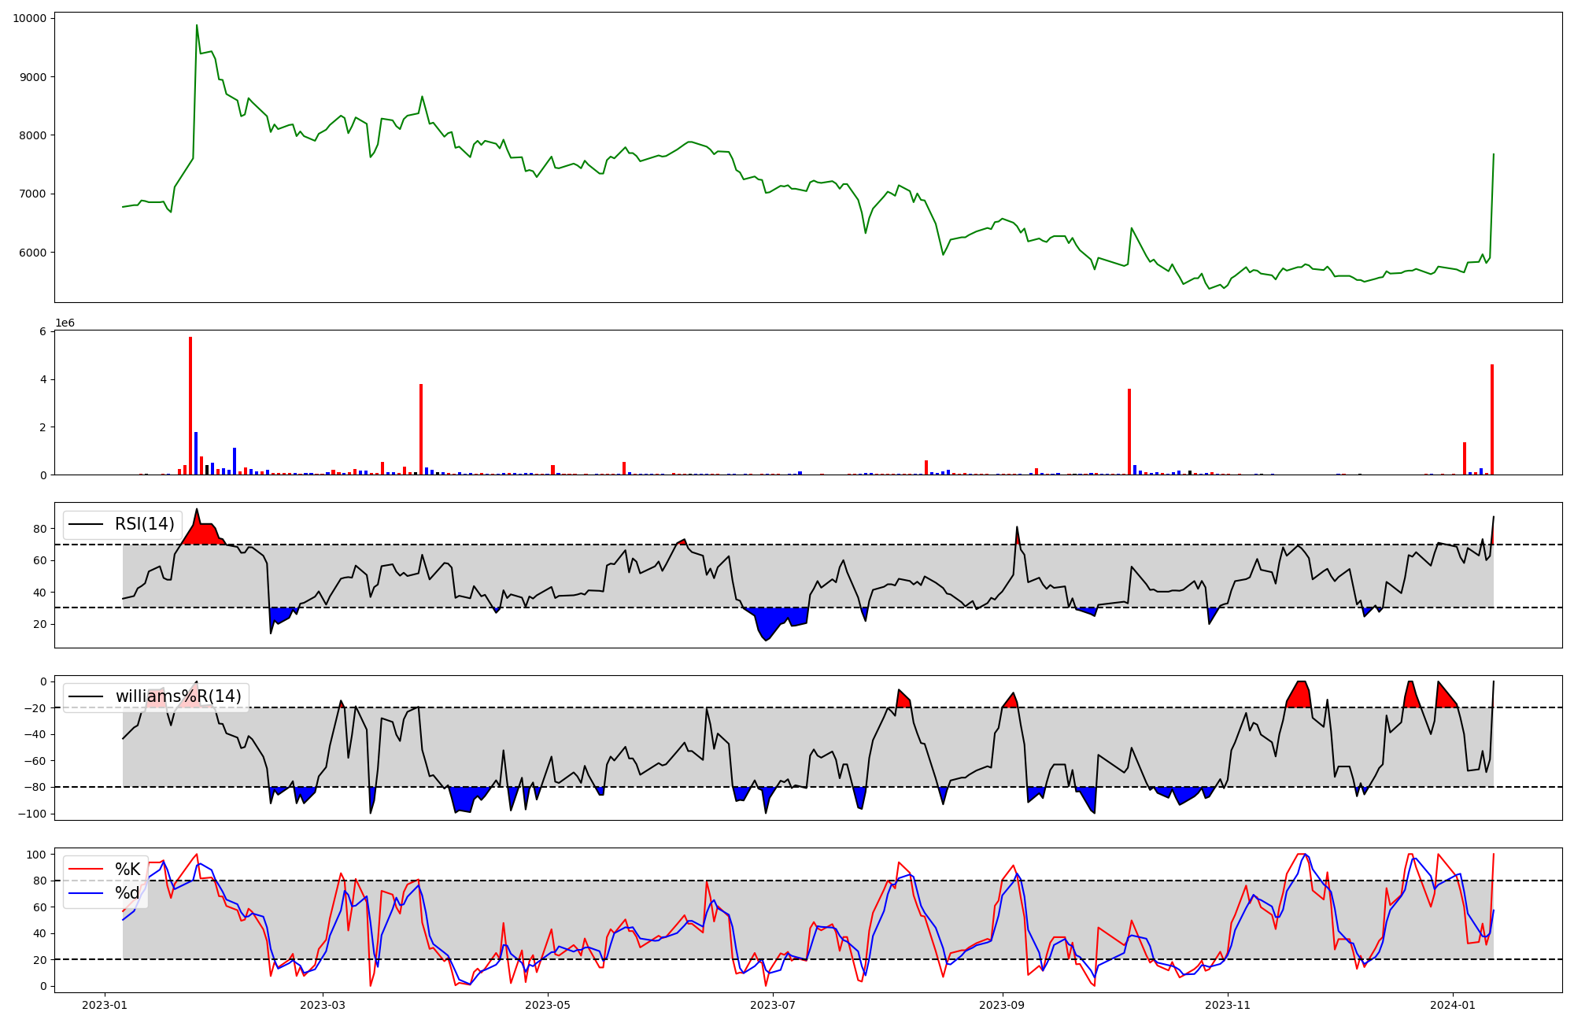Click the 2023-09 x-axis date label

(x=1003, y=1005)
